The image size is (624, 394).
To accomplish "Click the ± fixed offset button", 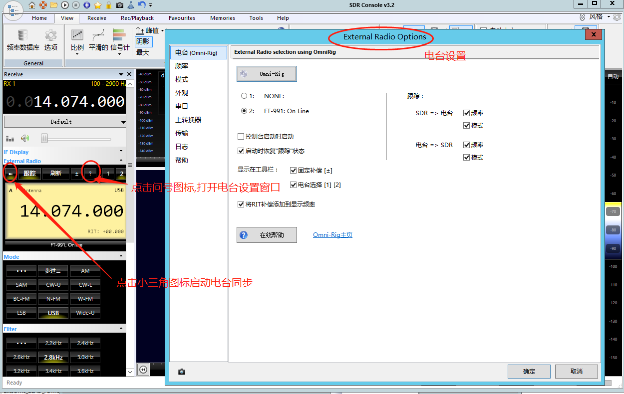I will [x=76, y=174].
